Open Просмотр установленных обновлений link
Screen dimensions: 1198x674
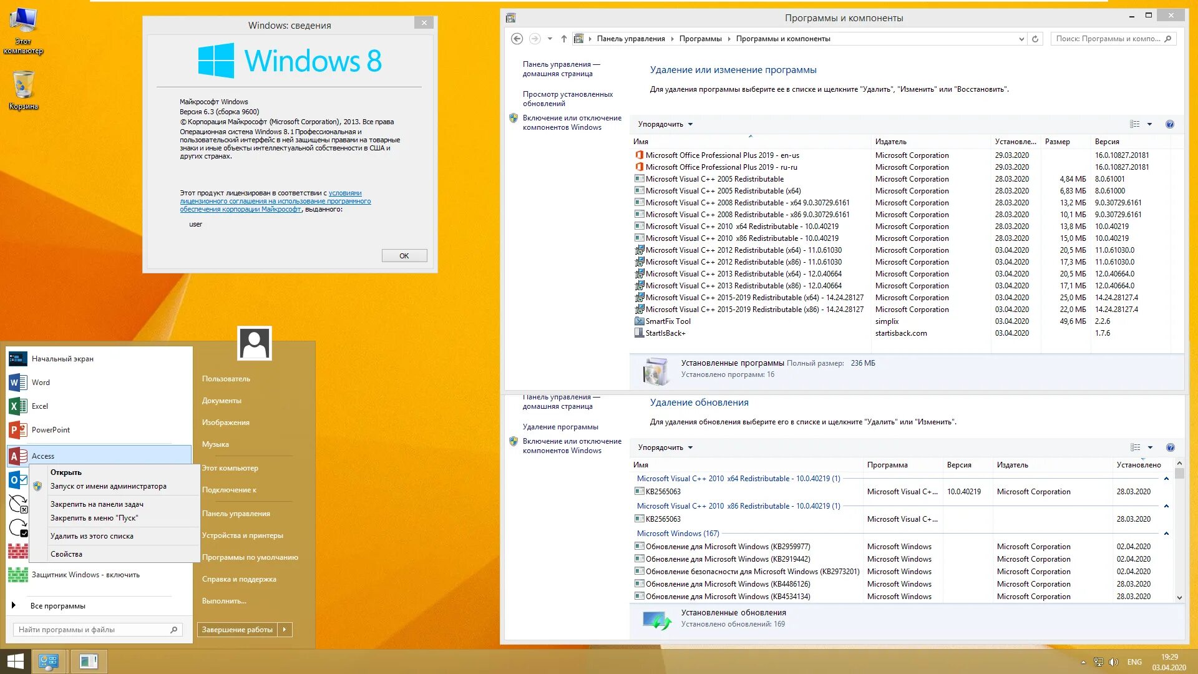(x=567, y=99)
